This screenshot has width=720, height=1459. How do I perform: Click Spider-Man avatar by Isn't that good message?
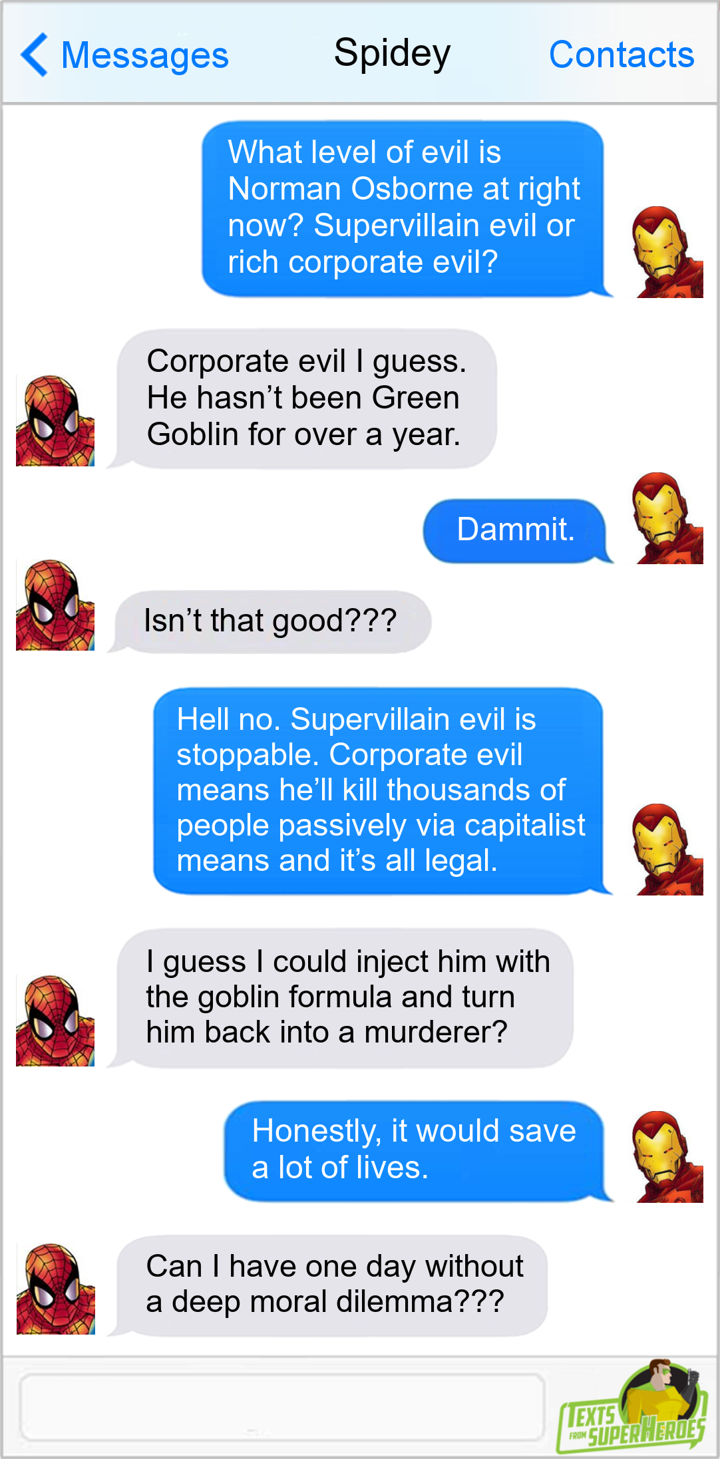coord(55,605)
